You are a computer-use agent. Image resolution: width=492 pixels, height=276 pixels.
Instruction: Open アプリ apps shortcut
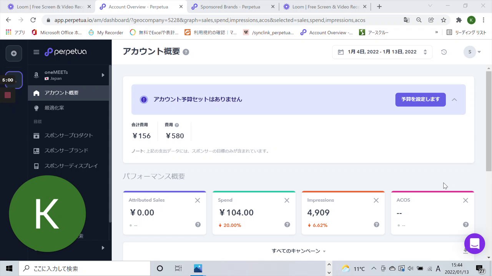coord(15,33)
